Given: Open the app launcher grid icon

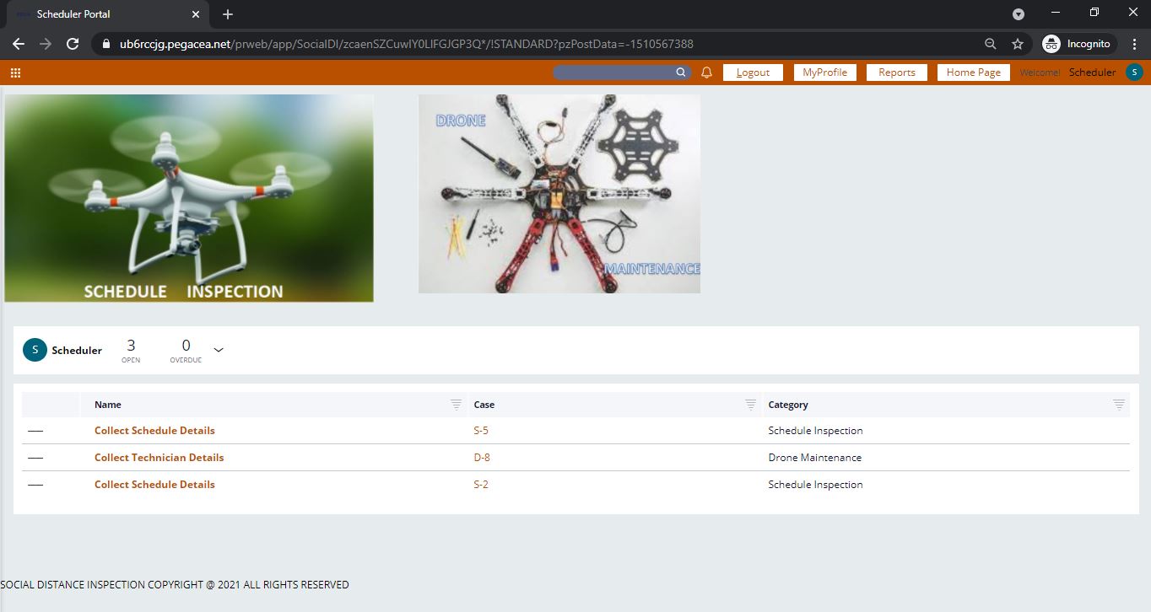Looking at the screenshot, I should [x=15, y=72].
